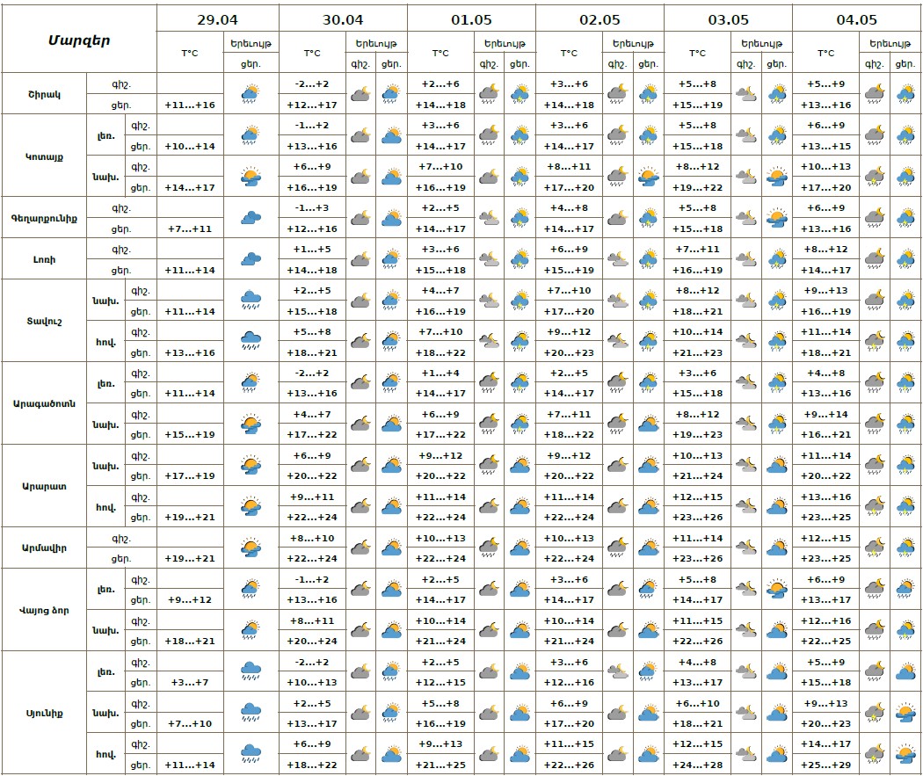Click Վայոց ձոր լեռ. daytime icon for 03.05
923x776 pixels.
pyautogui.click(x=777, y=589)
